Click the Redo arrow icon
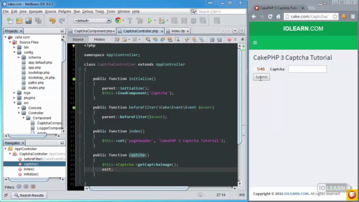Screen dimensions: 359x202 pyautogui.click(x=62, y=21)
